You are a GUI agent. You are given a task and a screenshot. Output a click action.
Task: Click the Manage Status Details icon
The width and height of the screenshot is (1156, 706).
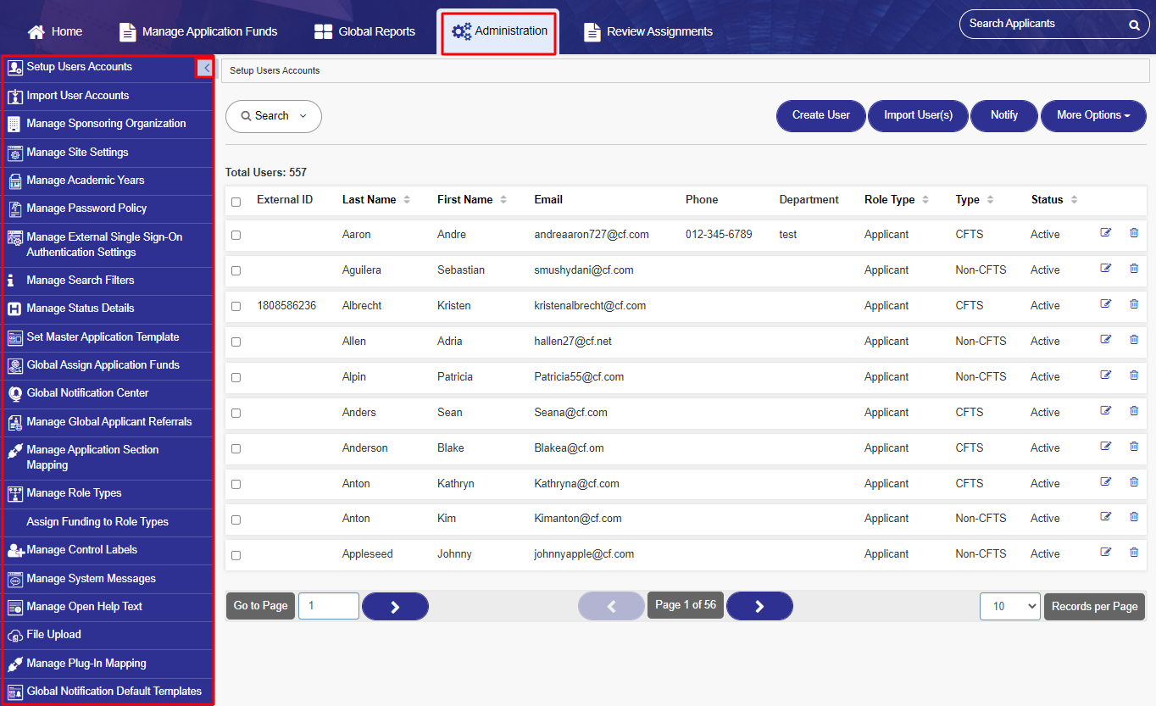(14, 309)
